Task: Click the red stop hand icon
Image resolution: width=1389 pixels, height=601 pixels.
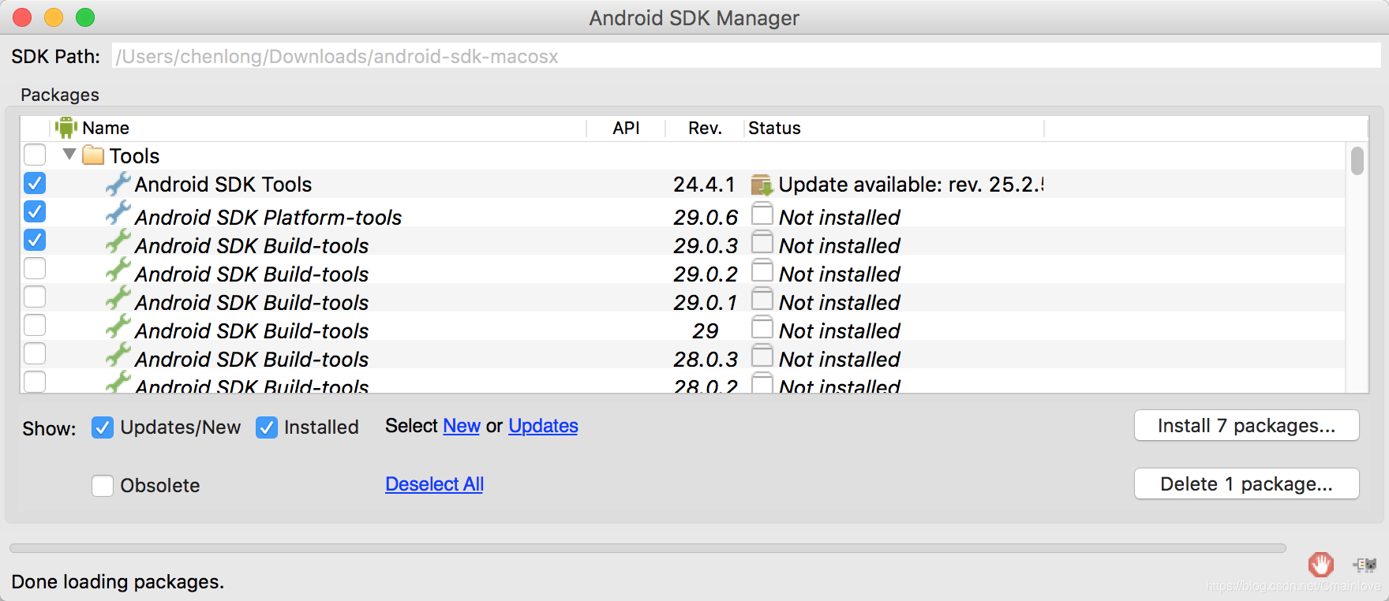Action: (x=1320, y=565)
